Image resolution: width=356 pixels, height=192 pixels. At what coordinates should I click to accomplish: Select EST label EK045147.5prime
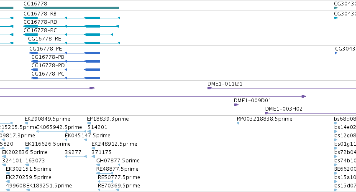coord(87,136)
